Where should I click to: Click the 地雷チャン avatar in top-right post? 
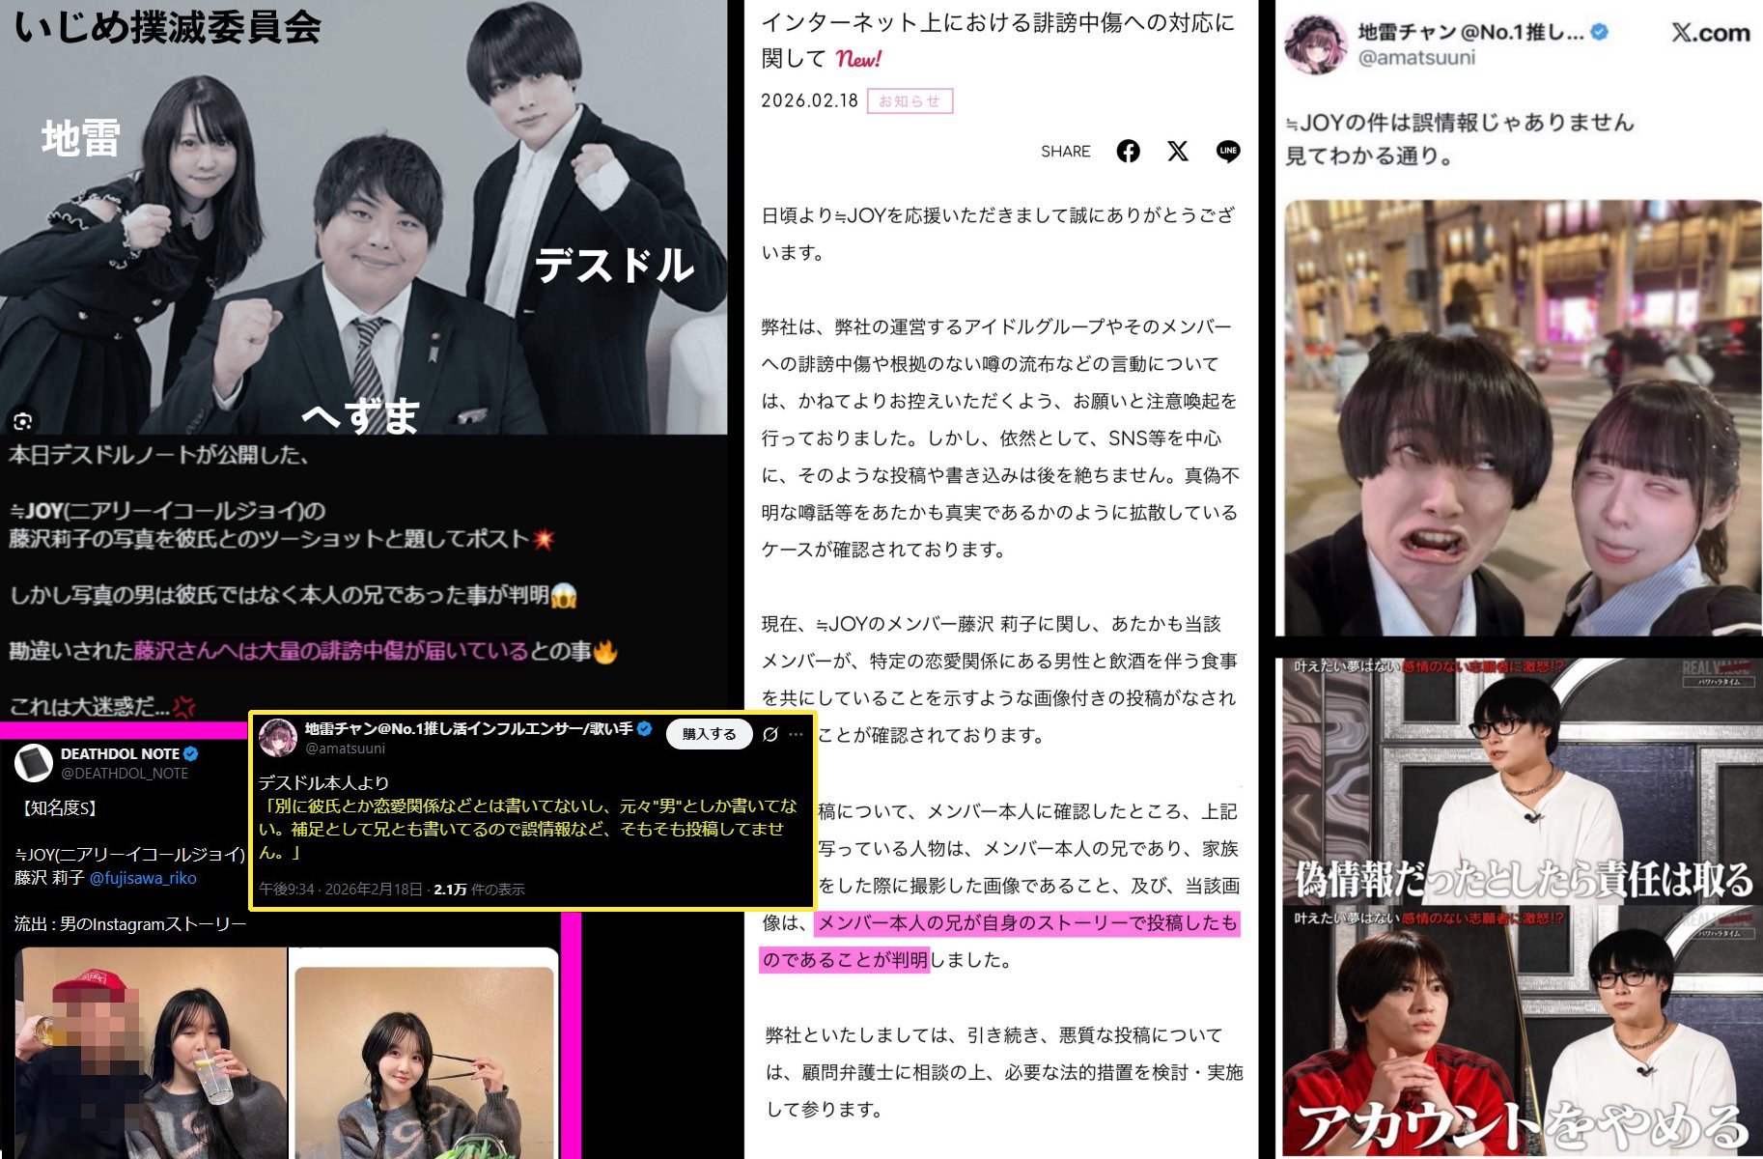click(x=1315, y=43)
